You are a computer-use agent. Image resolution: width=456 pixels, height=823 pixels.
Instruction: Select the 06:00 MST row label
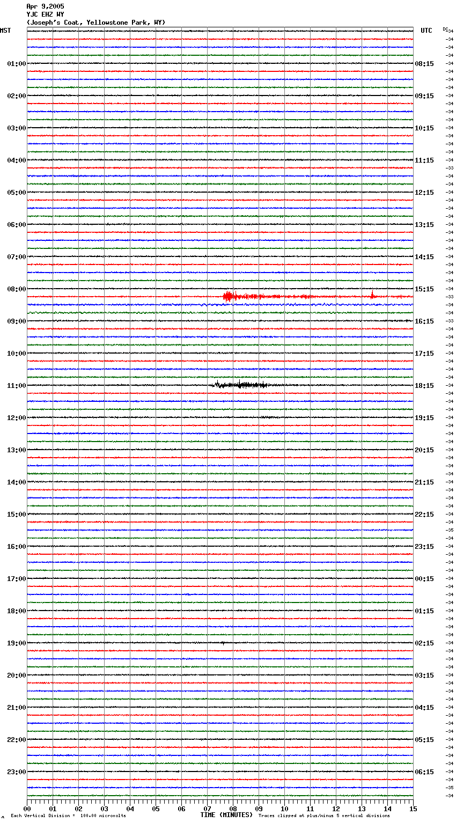pyautogui.click(x=17, y=225)
